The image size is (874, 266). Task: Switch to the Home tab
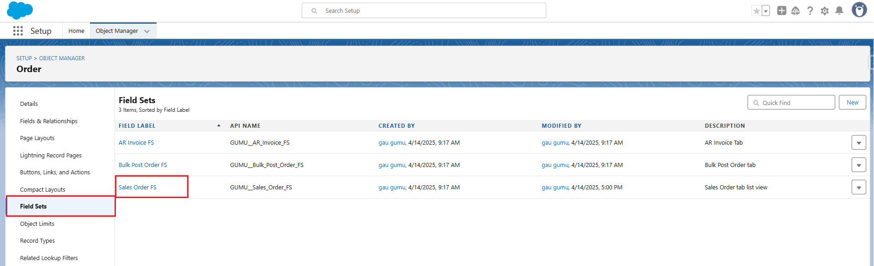point(76,31)
